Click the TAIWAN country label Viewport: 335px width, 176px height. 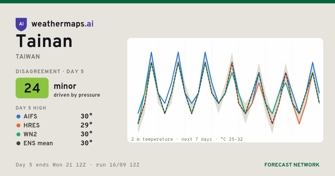pyautogui.click(x=28, y=57)
